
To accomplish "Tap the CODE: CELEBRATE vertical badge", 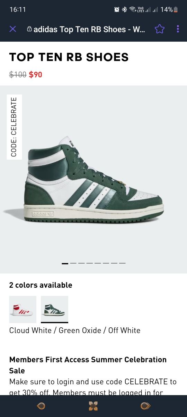I will coord(14,127).
